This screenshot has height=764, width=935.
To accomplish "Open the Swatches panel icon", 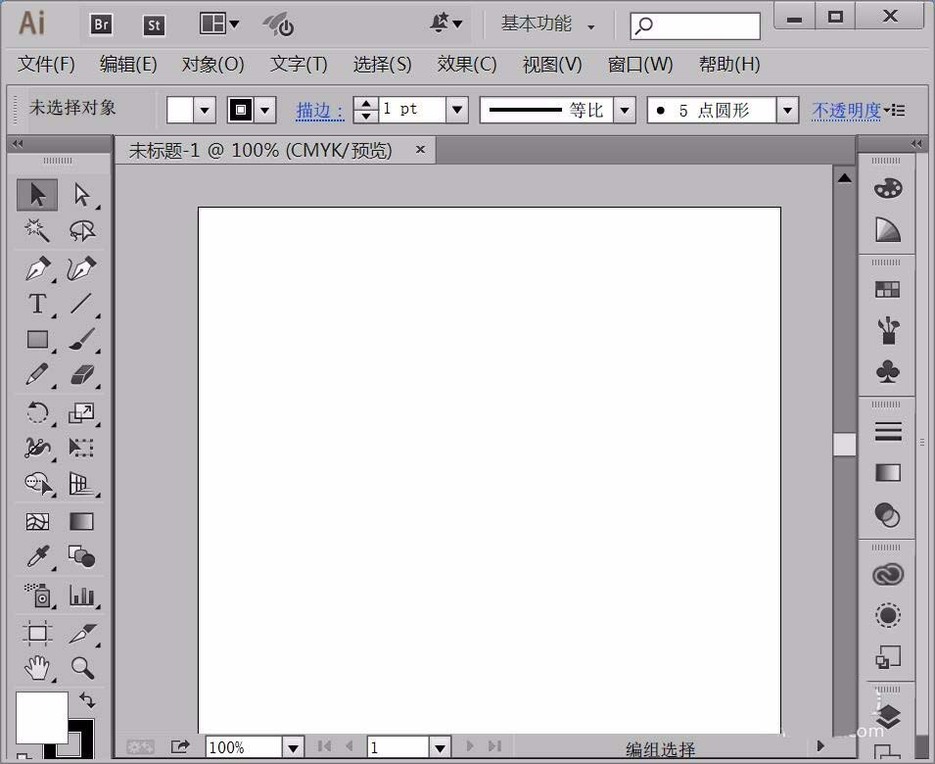I will coord(887,290).
